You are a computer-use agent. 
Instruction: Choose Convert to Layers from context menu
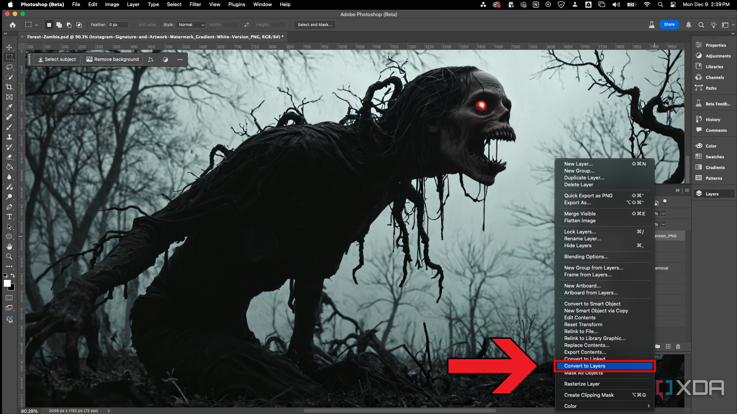point(605,366)
